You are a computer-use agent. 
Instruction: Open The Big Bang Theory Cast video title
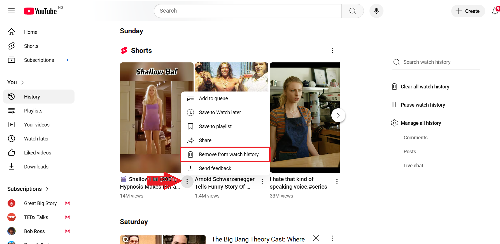click(258, 240)
